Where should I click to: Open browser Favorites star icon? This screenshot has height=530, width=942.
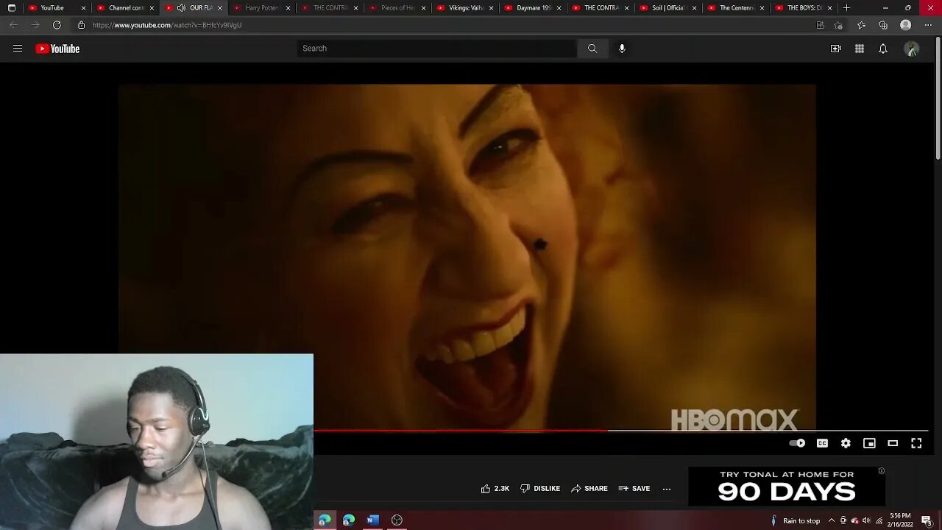tap(861, 25)
